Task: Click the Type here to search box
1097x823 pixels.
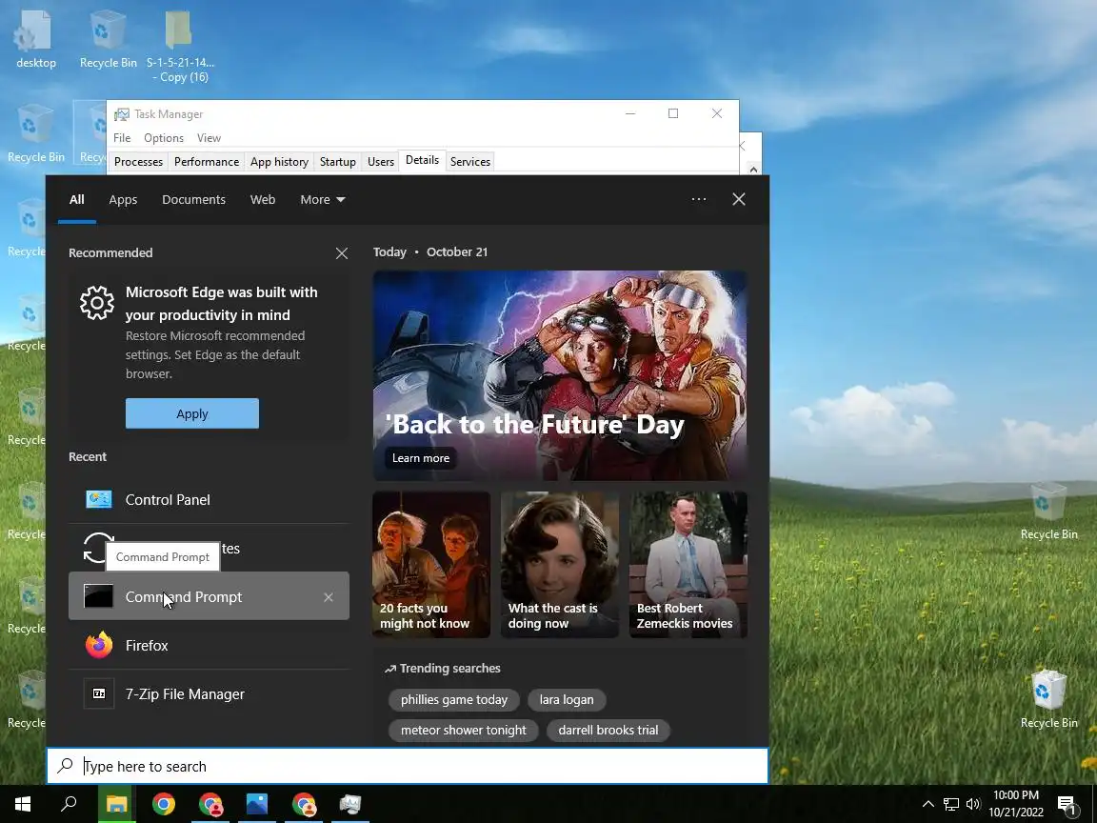Action: [408, 766]
